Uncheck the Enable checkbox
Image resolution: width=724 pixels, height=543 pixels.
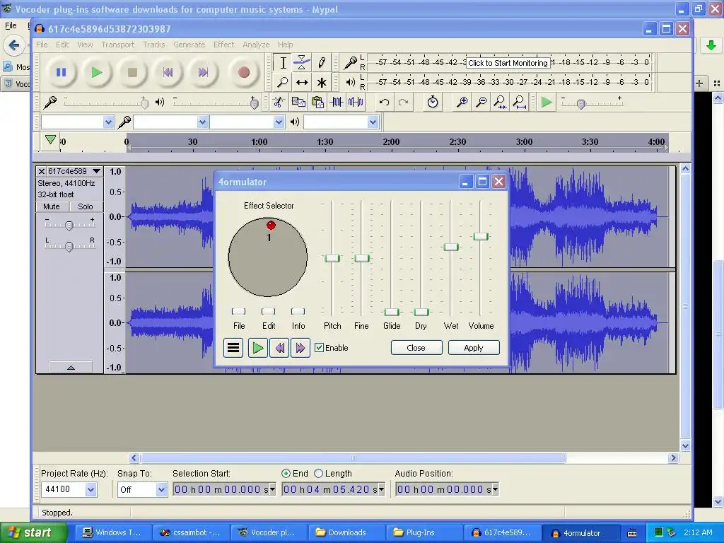pos(320,348)
